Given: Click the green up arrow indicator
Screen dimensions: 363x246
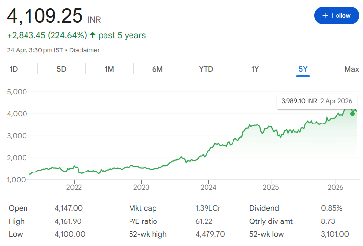Looking at the screenshot, I should 92,35.
